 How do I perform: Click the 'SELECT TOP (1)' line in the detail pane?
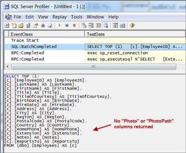click(x=21, y=76)
